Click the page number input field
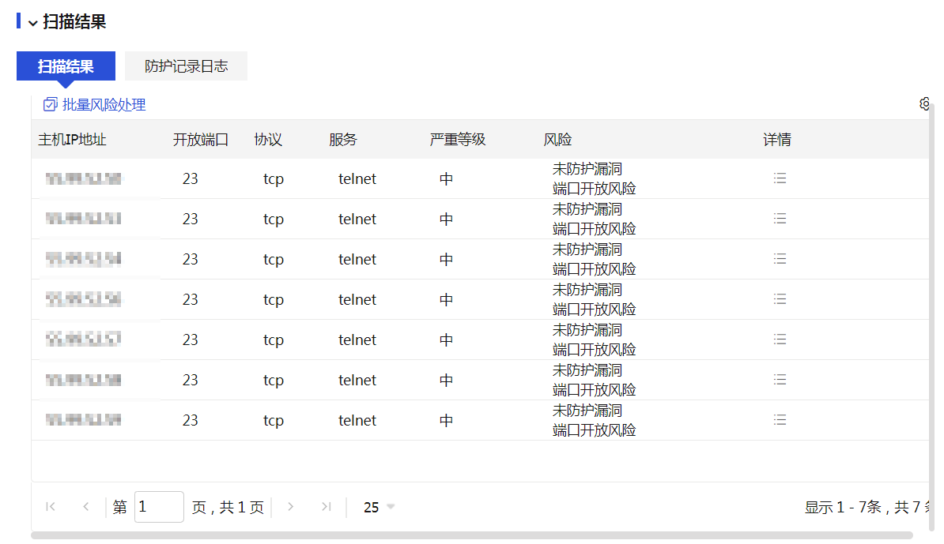Viewport: 944px width, 544px height. pyautogui.click(x=159, y=507)
